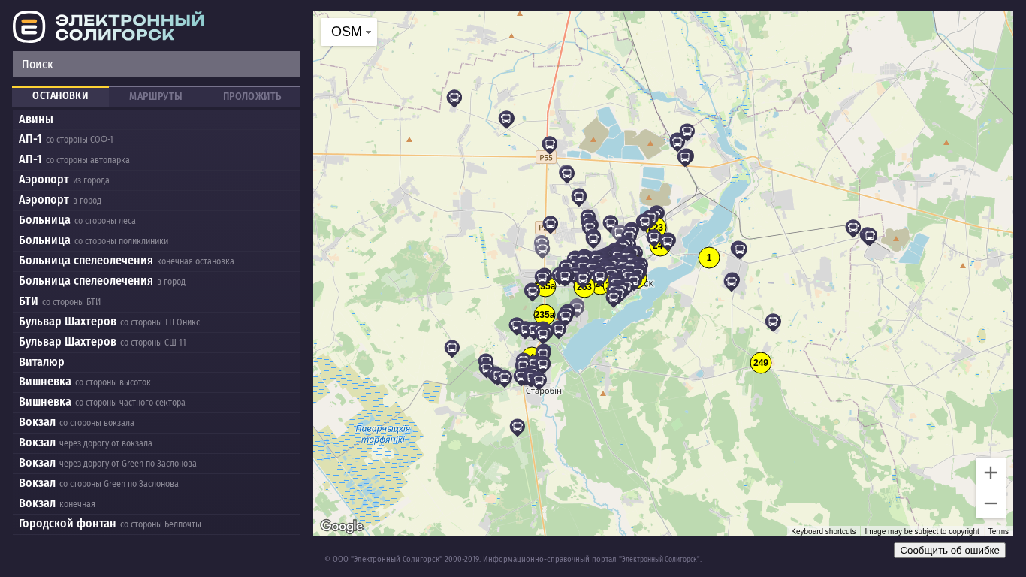
Task: Focus the Поиск search field
Action: [156, 64]
